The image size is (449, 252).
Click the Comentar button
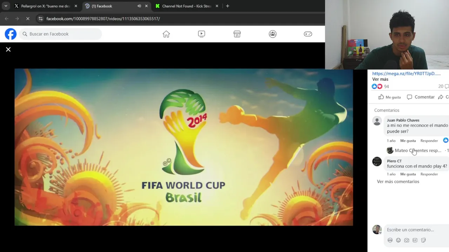tap(421, 97)
